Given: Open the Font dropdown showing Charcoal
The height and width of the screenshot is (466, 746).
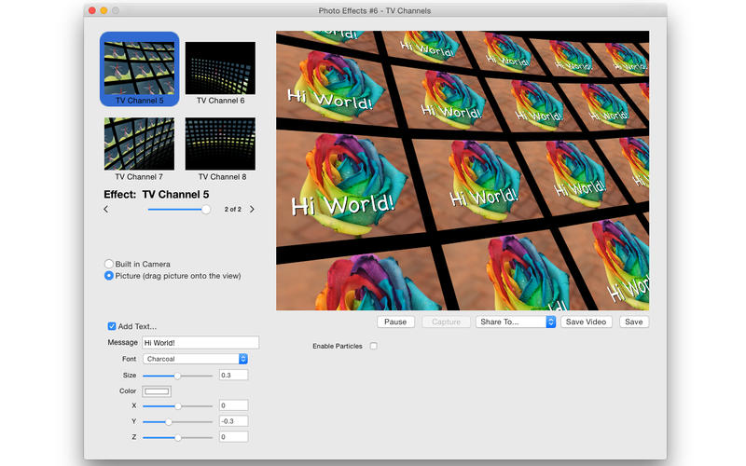Looking at the screenshot, I should click(195, 359).
